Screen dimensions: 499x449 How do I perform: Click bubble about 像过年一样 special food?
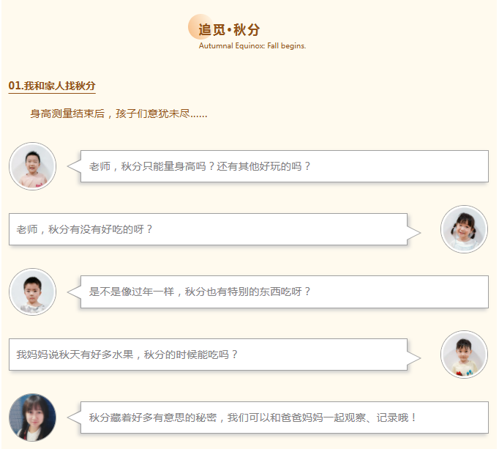coord(285,292)
